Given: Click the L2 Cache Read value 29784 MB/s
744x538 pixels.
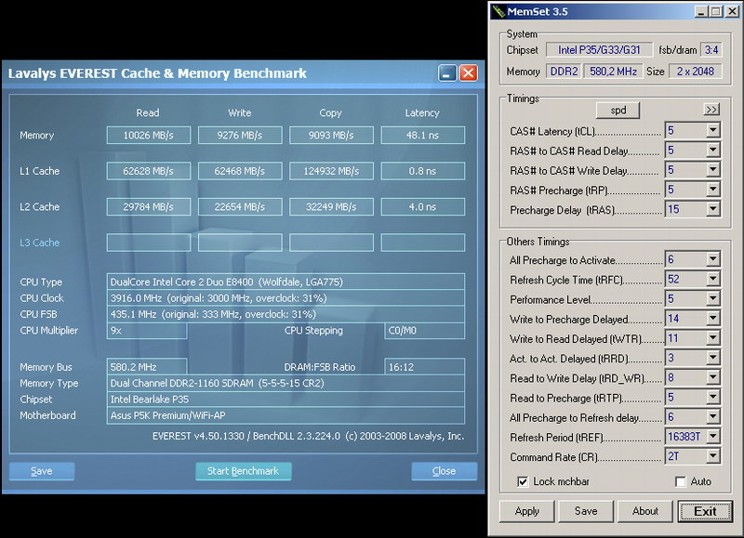Looking at the screenshot, I should click(149, 206).
